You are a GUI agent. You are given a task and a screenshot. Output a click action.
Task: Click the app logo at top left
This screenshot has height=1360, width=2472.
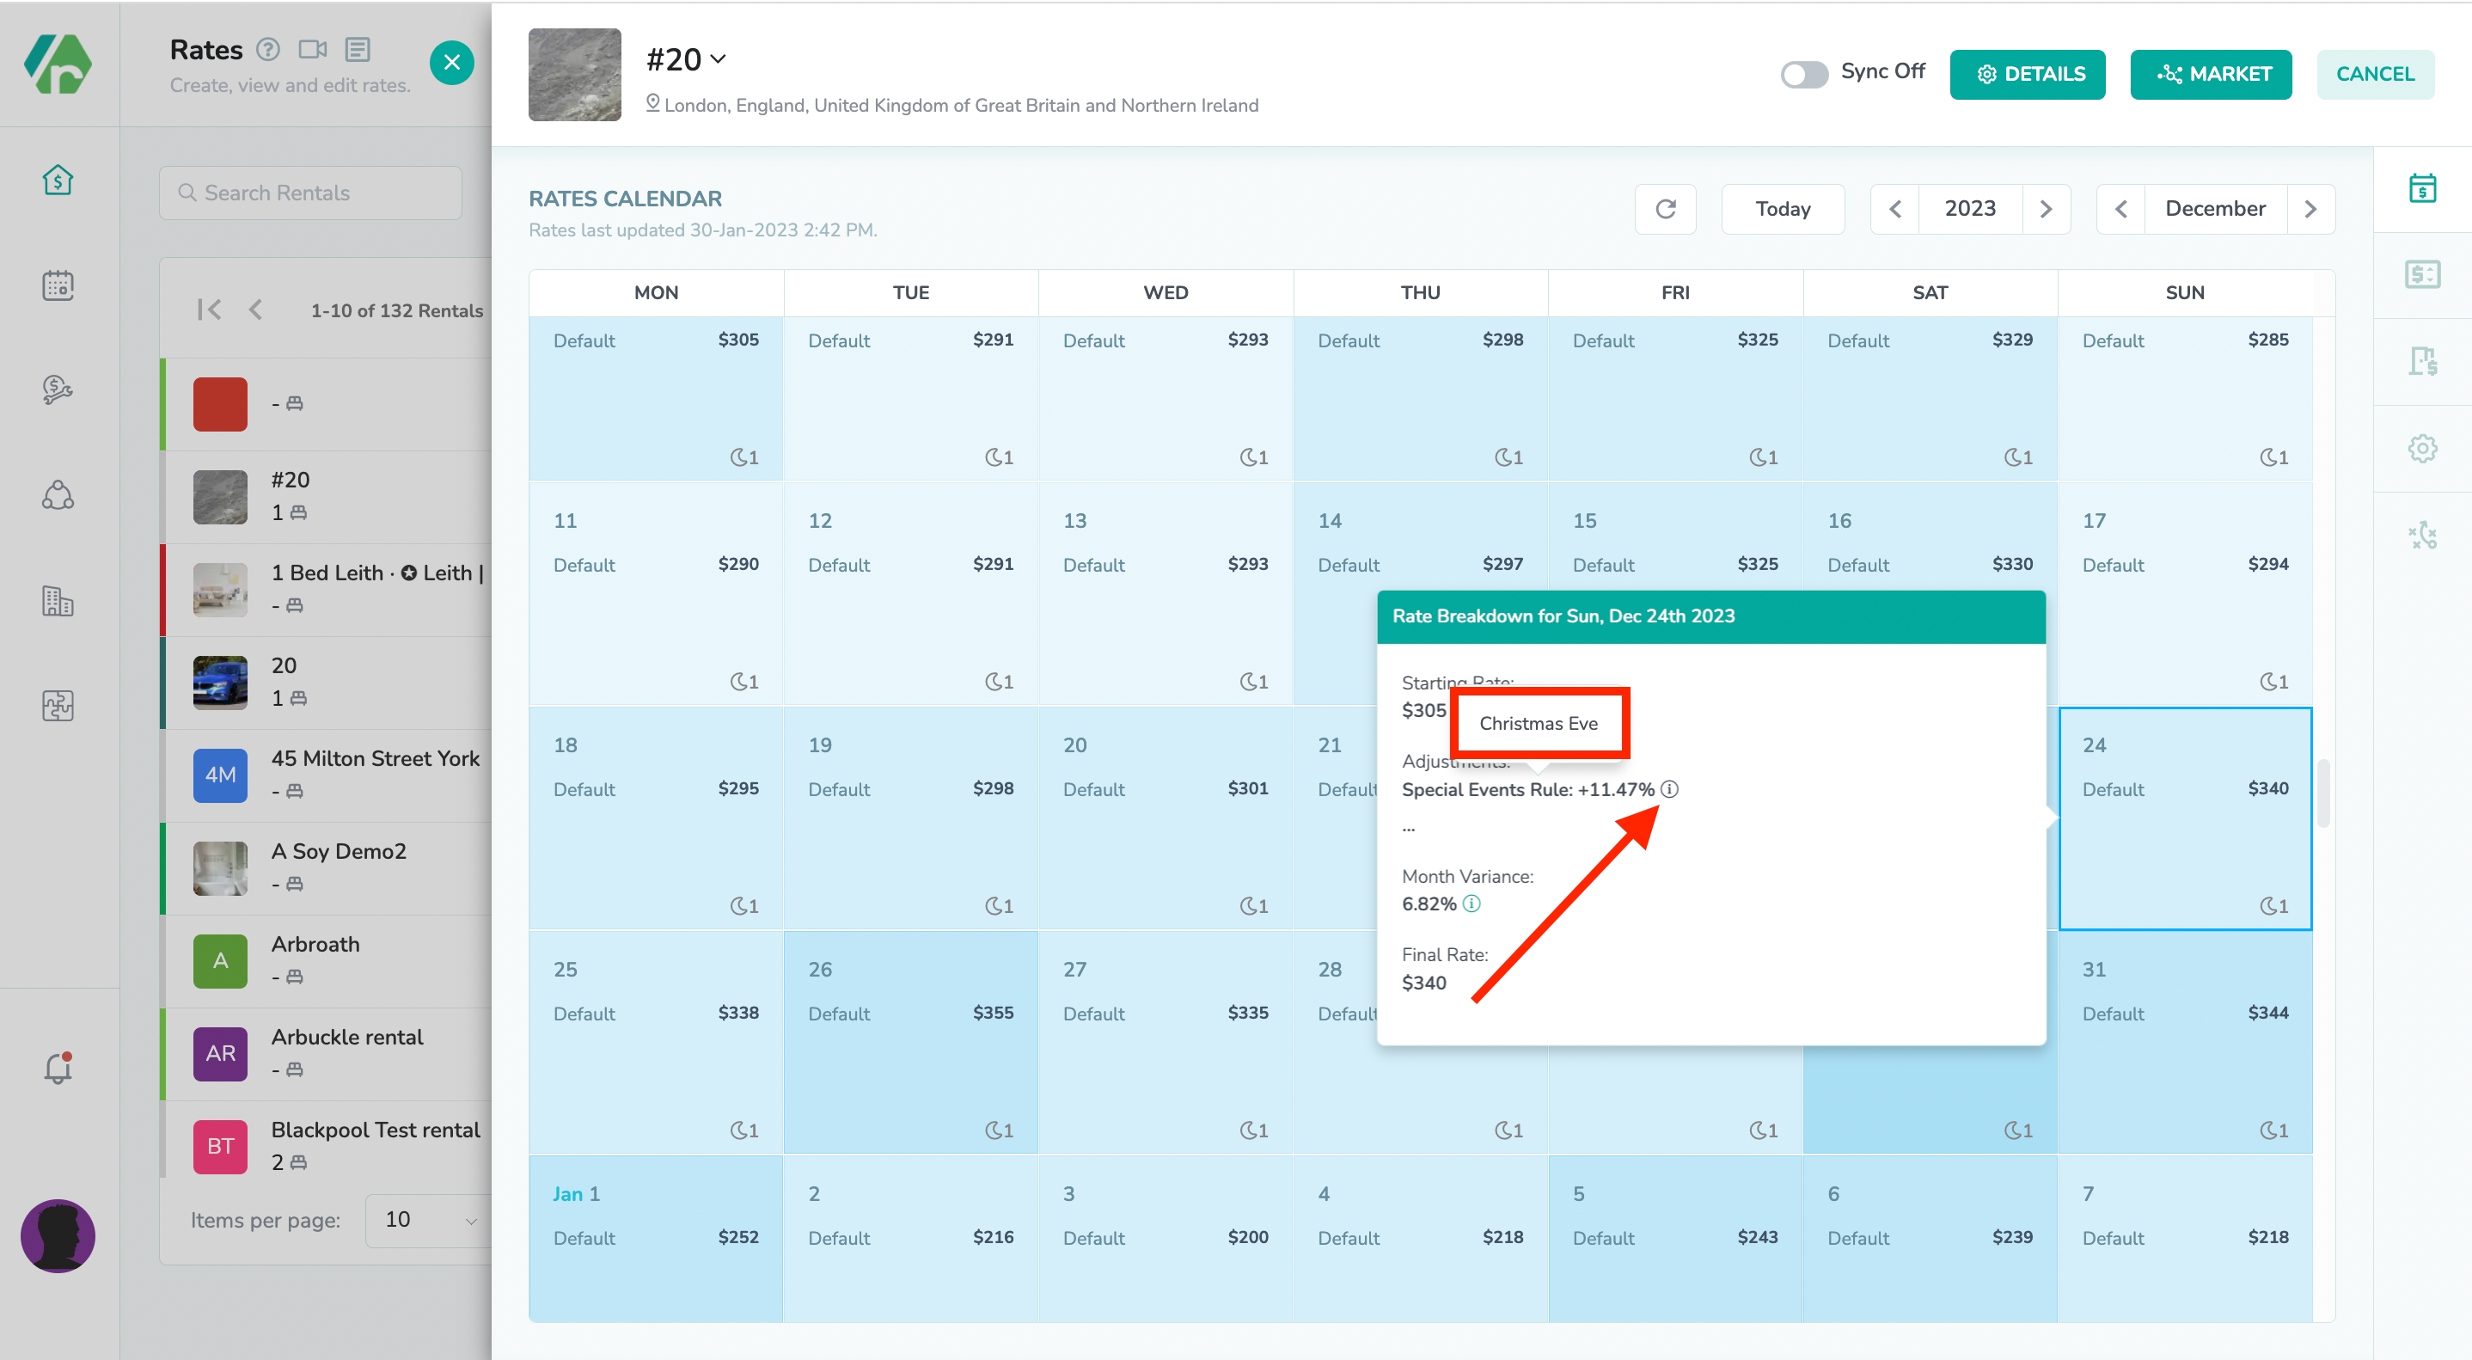[58, 64]
